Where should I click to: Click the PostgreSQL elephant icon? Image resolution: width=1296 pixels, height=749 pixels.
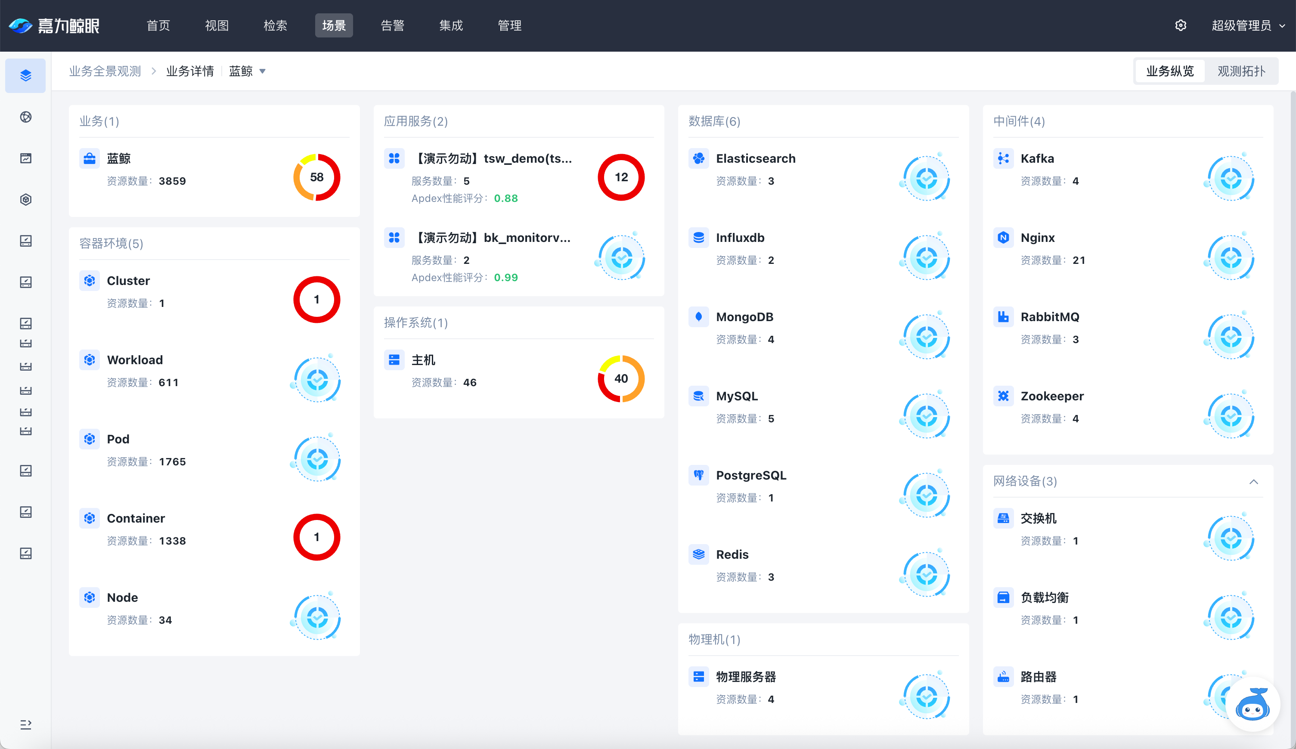point(698,475)
